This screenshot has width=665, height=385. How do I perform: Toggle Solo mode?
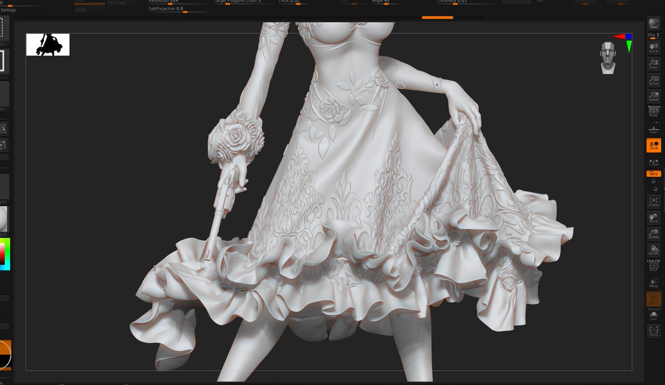(x=653, y=315)
